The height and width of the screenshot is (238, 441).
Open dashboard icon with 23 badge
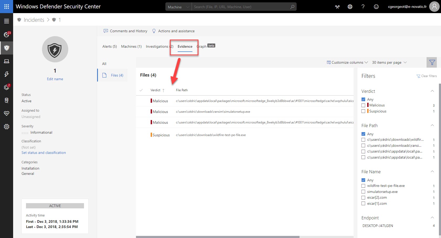[x=7, y=34]
